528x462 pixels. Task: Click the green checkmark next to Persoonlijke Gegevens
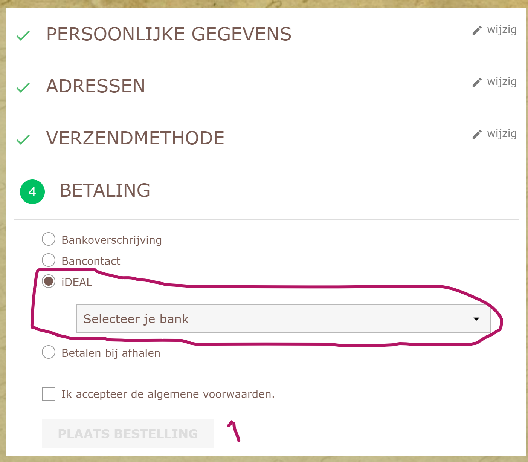point(23,36)
